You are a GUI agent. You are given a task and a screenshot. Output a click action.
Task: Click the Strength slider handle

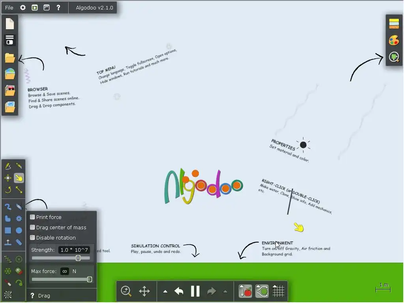tap(78, 258)
